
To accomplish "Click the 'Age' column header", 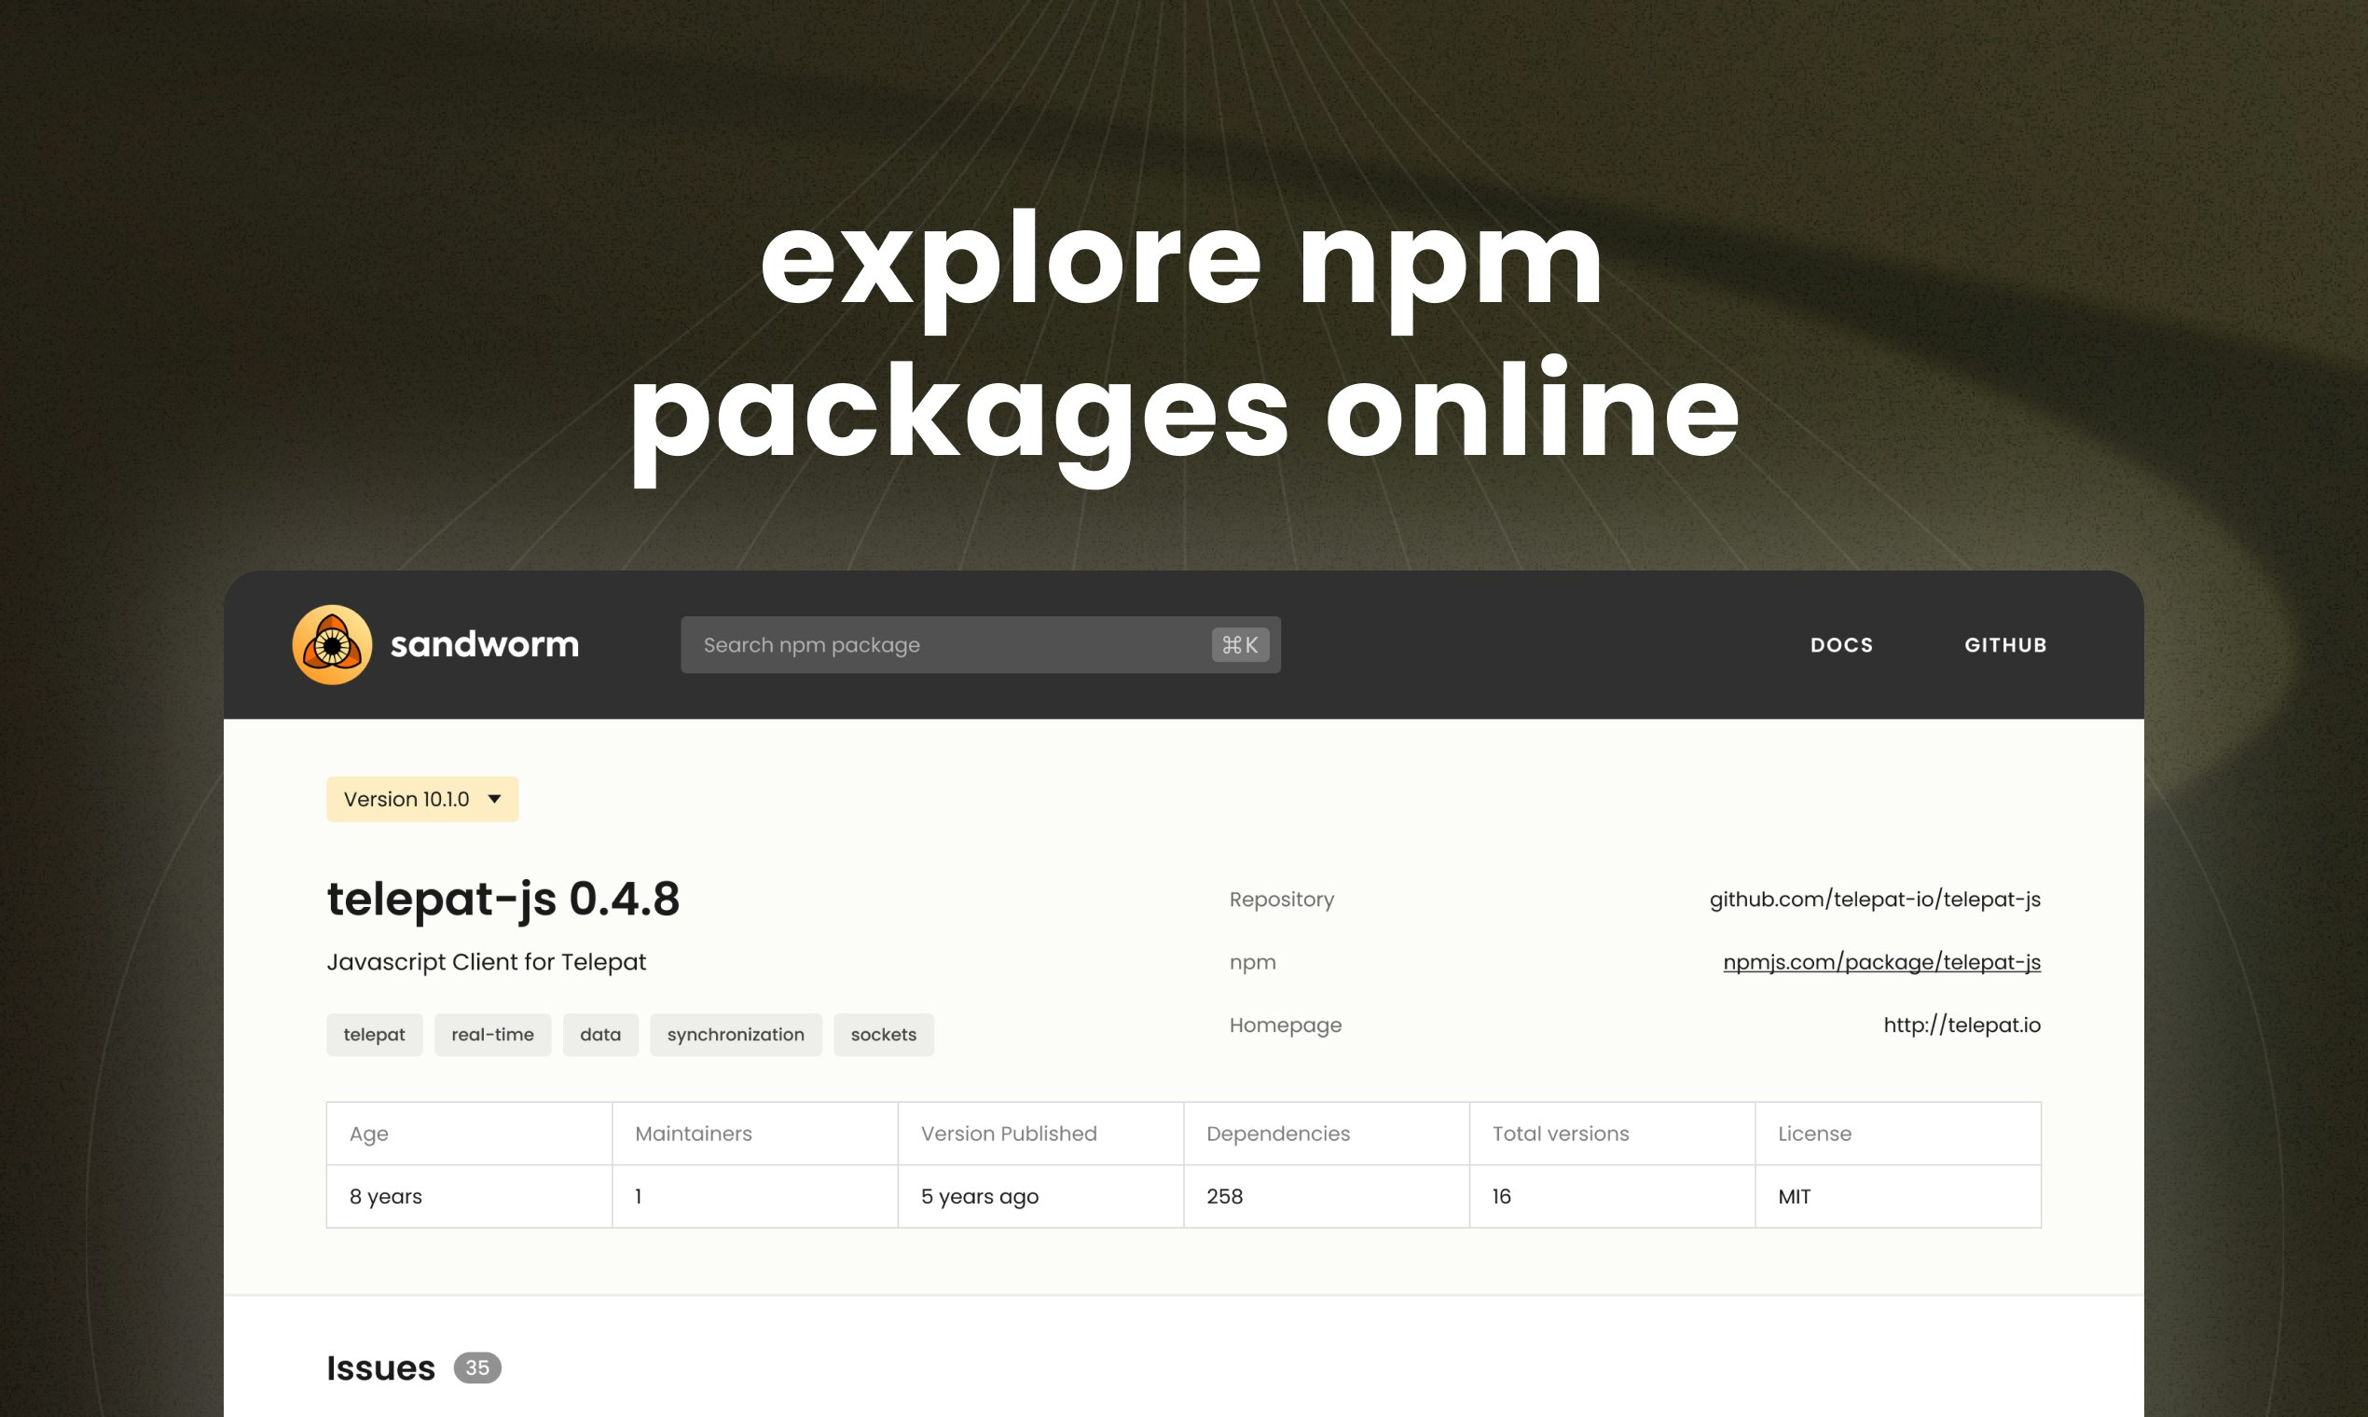I will click(x=368, y=1135).
